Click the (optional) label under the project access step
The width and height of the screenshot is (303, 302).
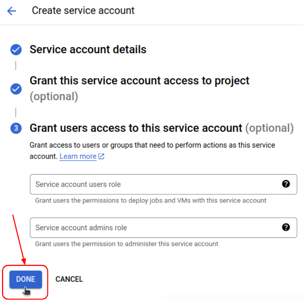tap(54, 96)
